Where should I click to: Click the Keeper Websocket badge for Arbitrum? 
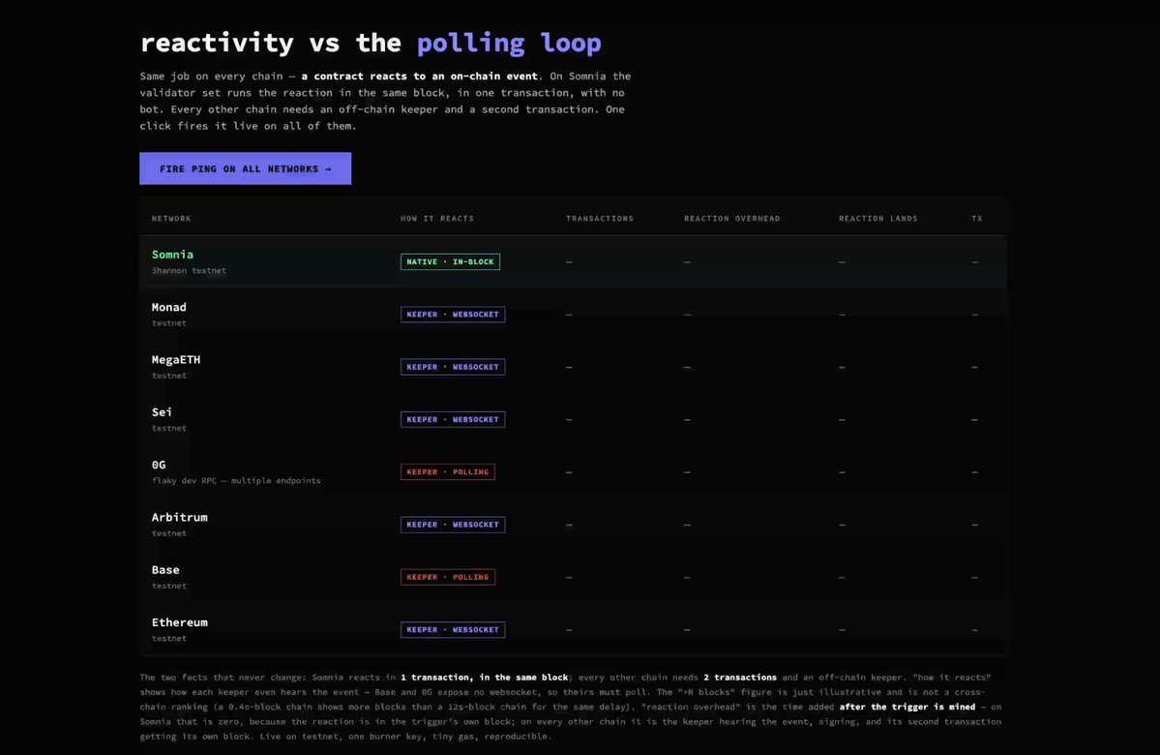pyautogui.click(x=453, y=525)
